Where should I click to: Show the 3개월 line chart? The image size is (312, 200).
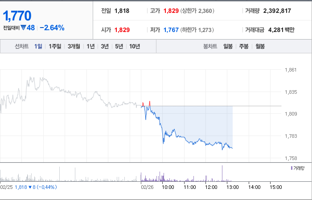coord(74,46)
